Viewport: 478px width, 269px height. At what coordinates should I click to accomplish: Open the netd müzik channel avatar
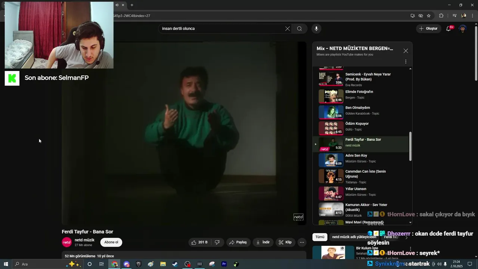[66, 242]
